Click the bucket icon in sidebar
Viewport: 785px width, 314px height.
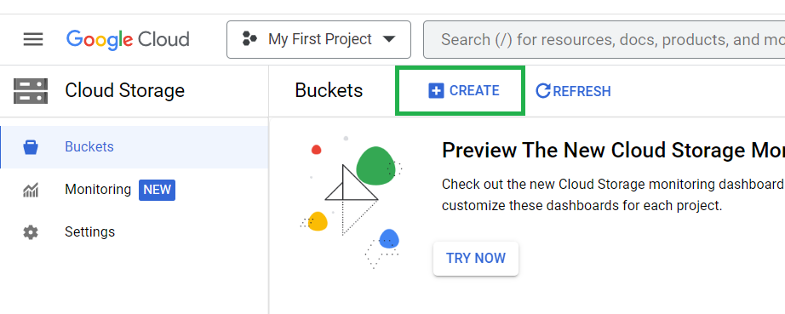(x=31, y=147)
